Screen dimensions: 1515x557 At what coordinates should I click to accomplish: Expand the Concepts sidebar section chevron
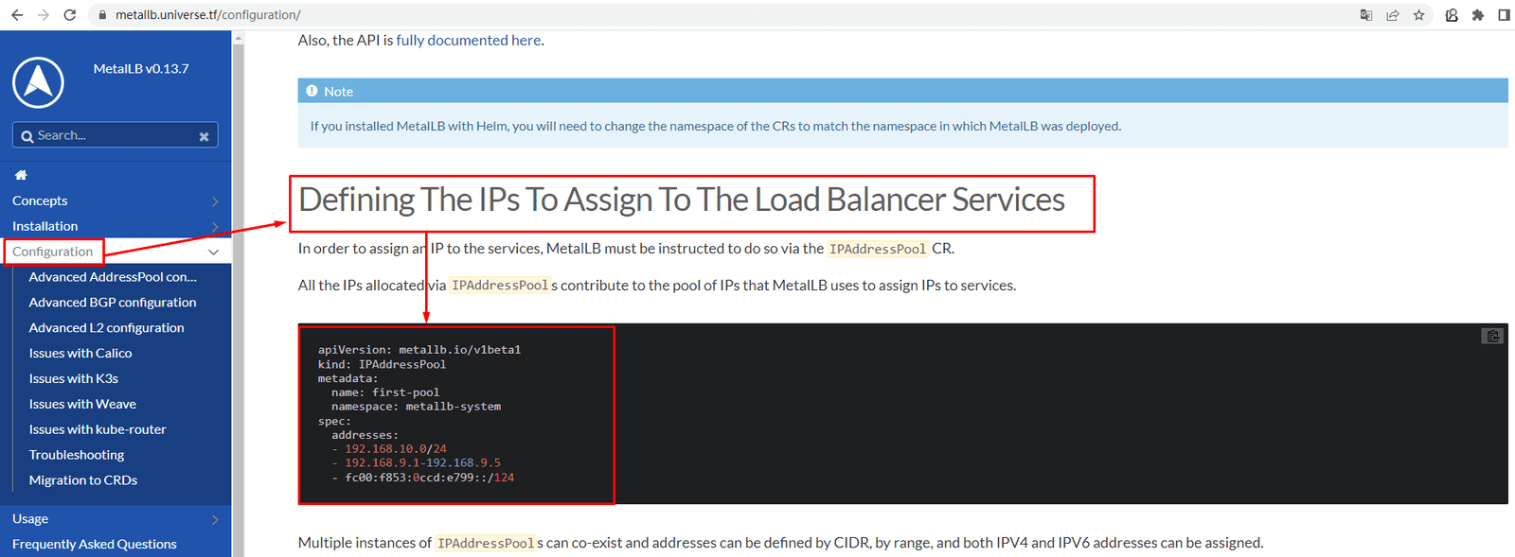pos(215,201)
